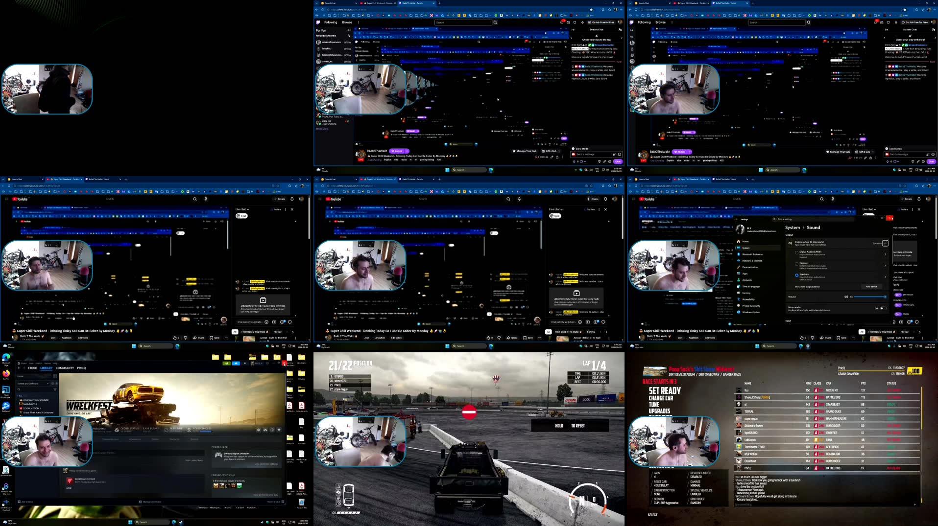938x526 pixels.
Task: Switch to the LIBRARY tab in Steam
Action: click(47, 368)
